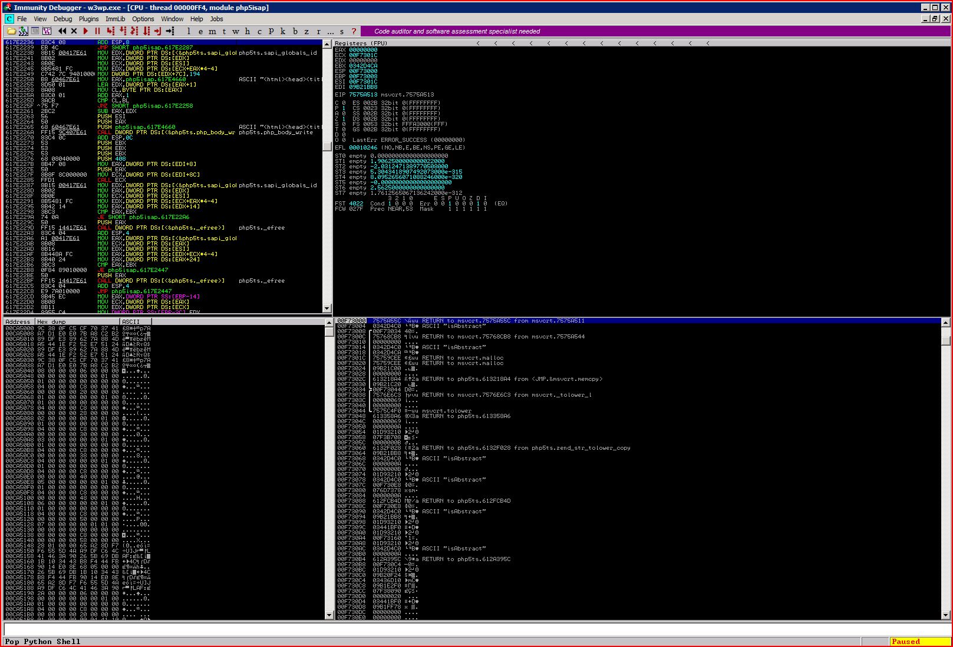
Task: Show breakpoints via the 'b' button
Action: coord(295,31)
